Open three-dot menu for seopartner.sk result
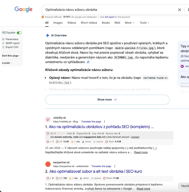This screenshot has width=189, height=192. click(x=115, y=166)
